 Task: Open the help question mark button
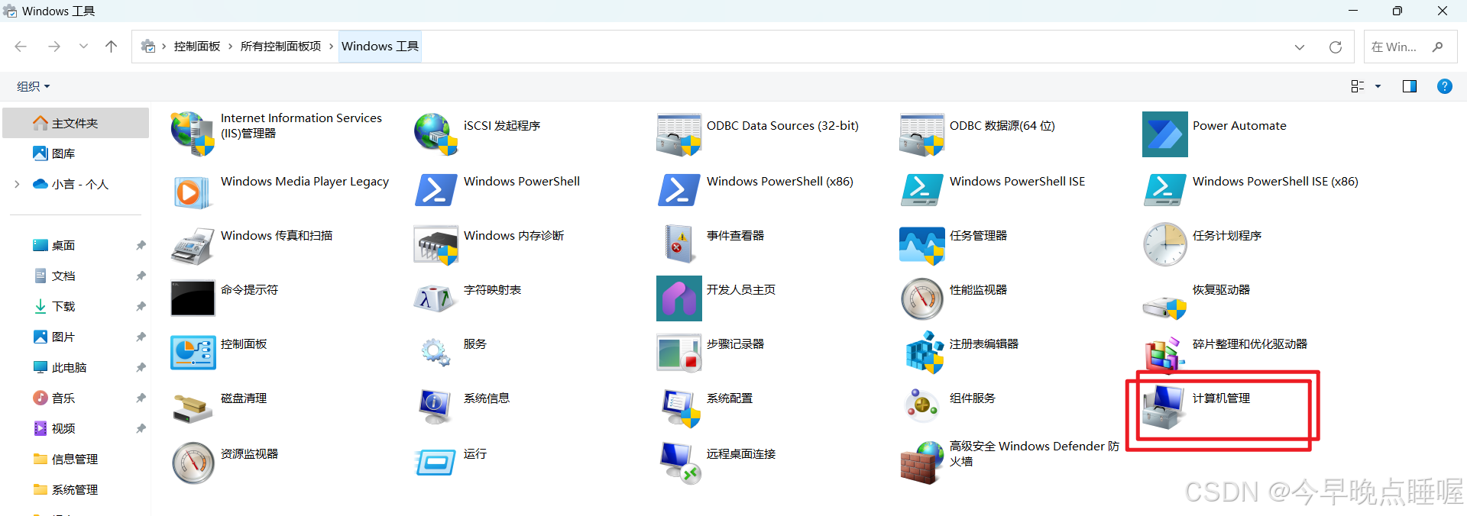tap(1445, 86)
